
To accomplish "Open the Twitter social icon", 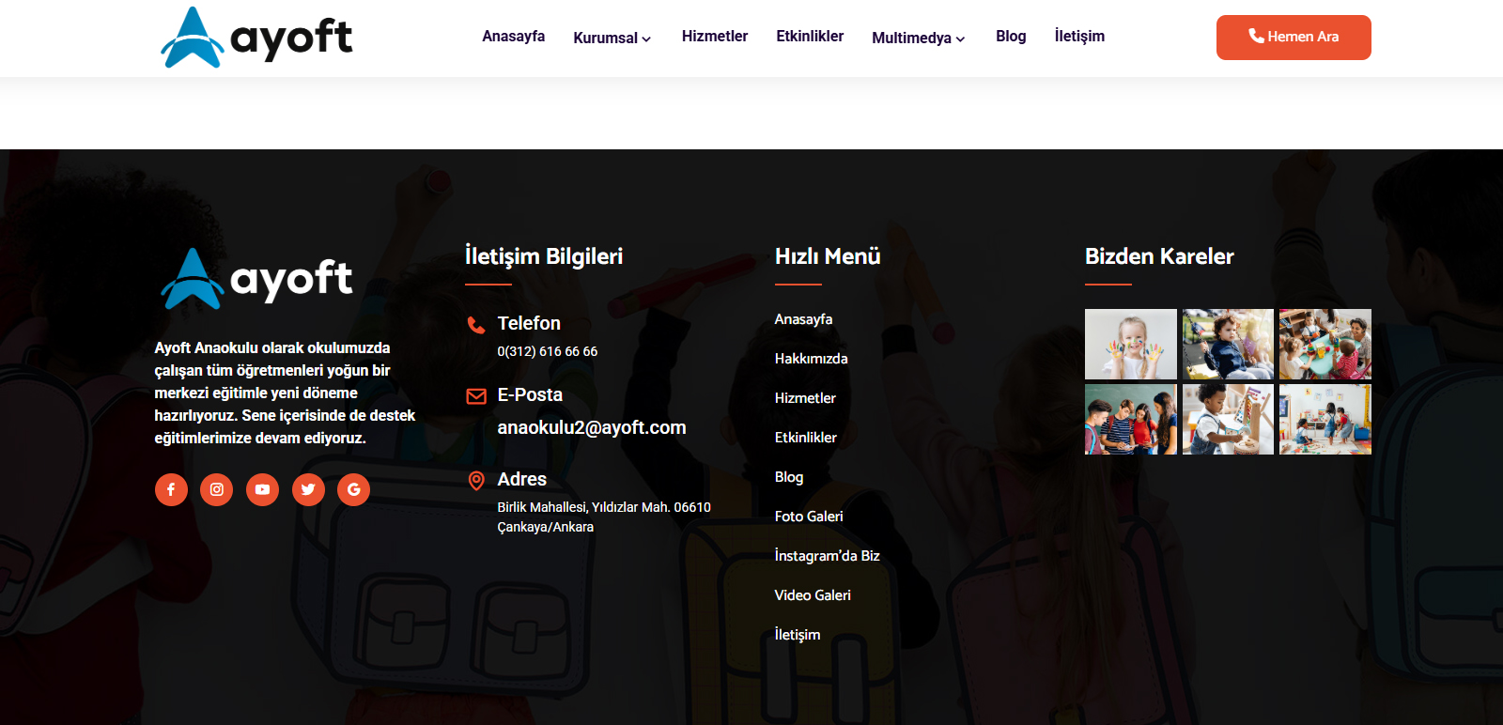I will (x=308, y=489).
